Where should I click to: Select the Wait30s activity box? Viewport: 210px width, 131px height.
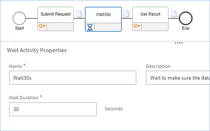(103, 15)
